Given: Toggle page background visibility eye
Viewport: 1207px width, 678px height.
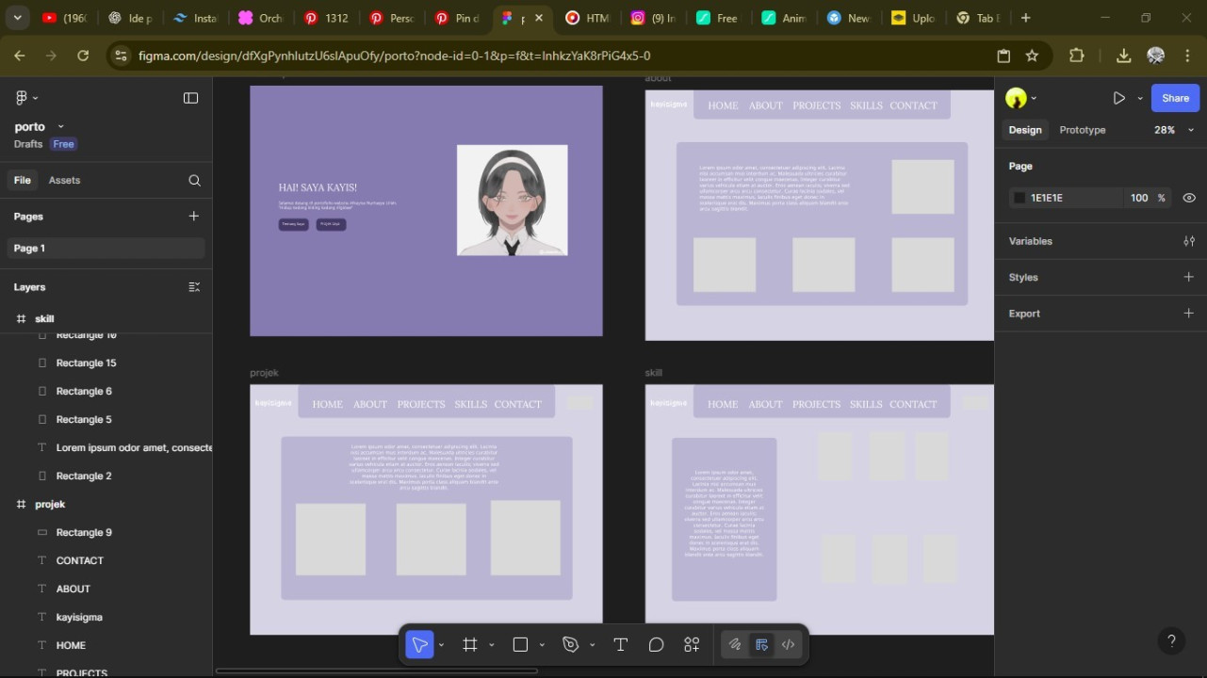Looking at the screenshot, I should tap(1189, 198).
